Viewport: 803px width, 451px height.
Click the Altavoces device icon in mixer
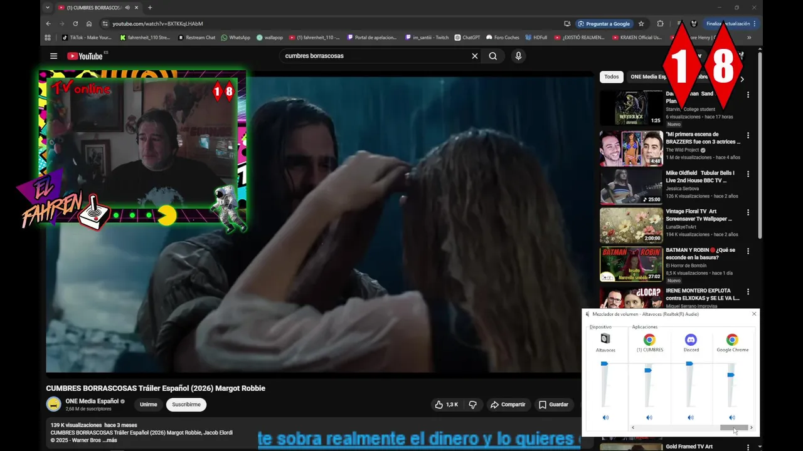coord(605,339)
